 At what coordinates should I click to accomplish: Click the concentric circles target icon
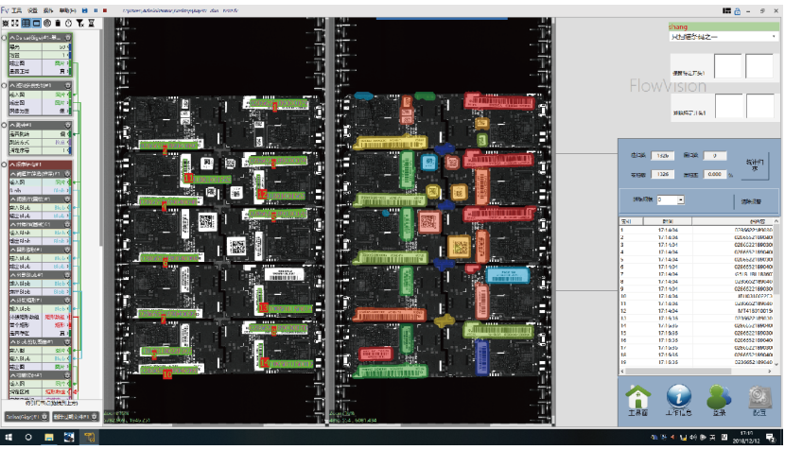coord(47,23)
